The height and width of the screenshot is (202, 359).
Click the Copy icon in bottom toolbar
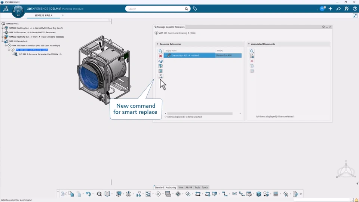71,194
